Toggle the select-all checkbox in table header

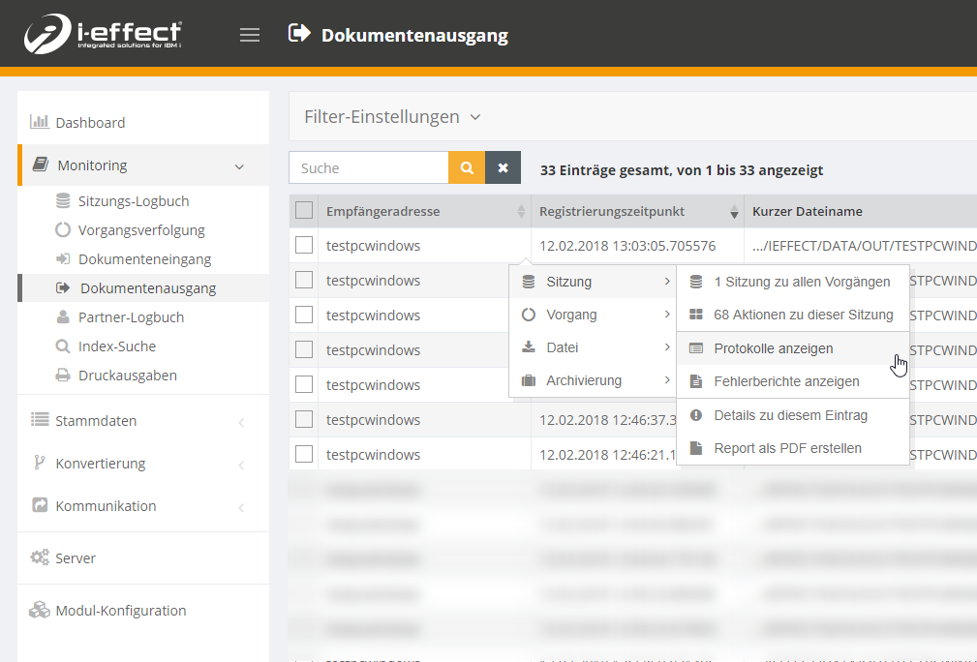click(304, 211)
